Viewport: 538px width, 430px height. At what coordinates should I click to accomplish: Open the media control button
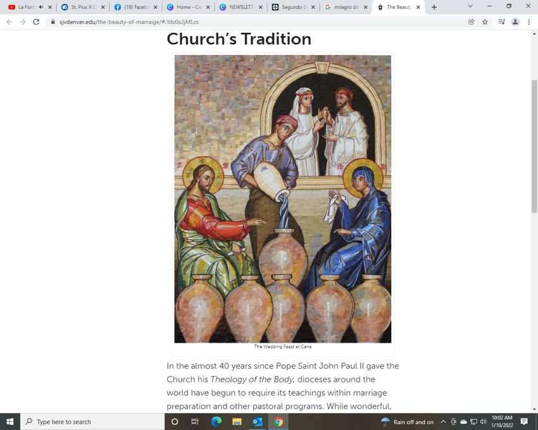click(x=501, y=21)
